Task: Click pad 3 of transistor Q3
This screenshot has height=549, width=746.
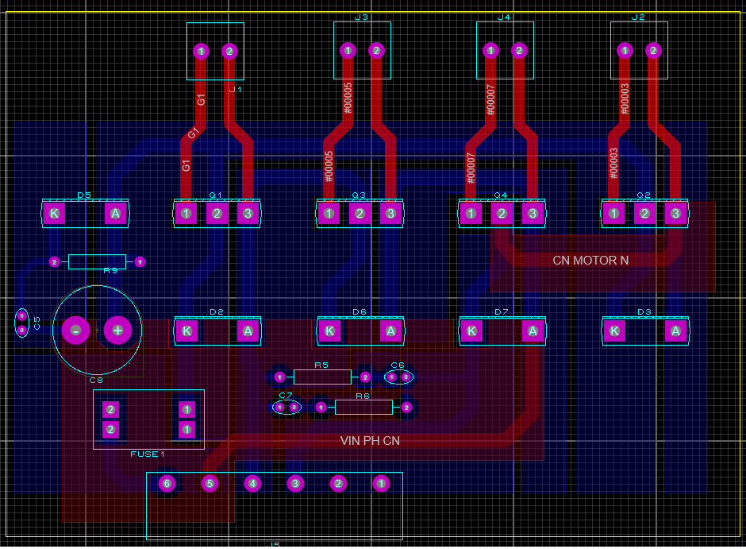Action: coord(390,213)
